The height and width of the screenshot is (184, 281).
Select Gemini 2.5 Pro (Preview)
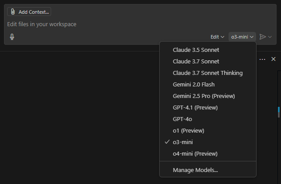[x=204, y=96]
